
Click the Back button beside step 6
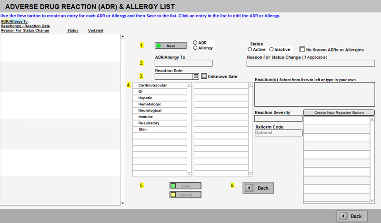(x=258, y=188)
